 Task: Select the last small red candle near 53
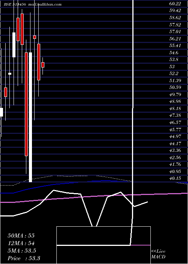[43, 65]
